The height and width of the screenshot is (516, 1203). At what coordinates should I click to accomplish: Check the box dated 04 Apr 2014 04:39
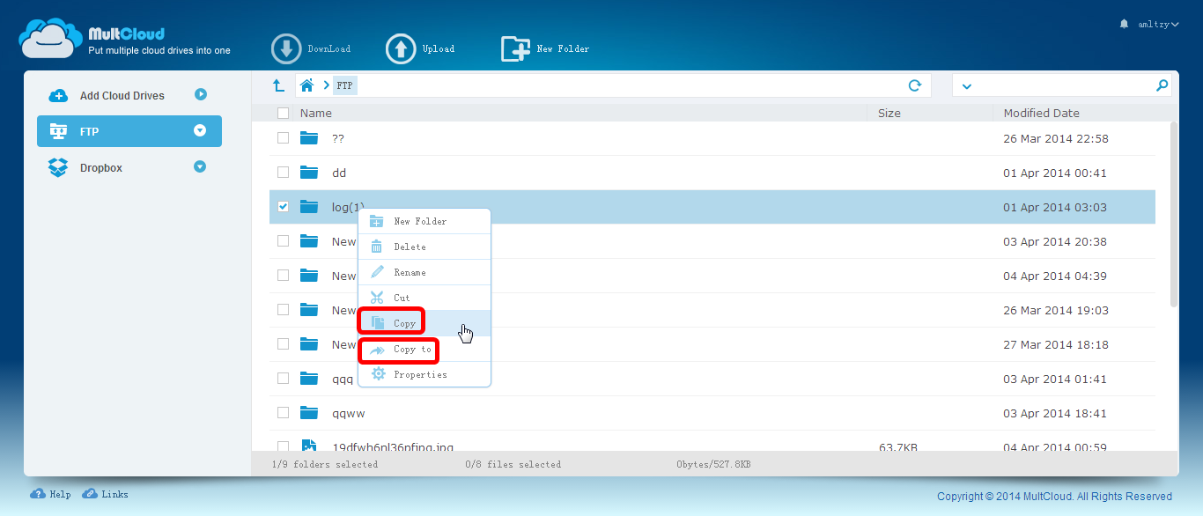click(x=283, y=276)
